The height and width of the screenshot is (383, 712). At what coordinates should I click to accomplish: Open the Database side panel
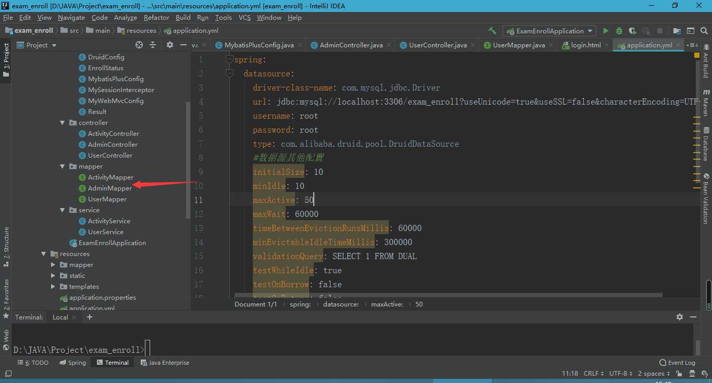[706, 144]
